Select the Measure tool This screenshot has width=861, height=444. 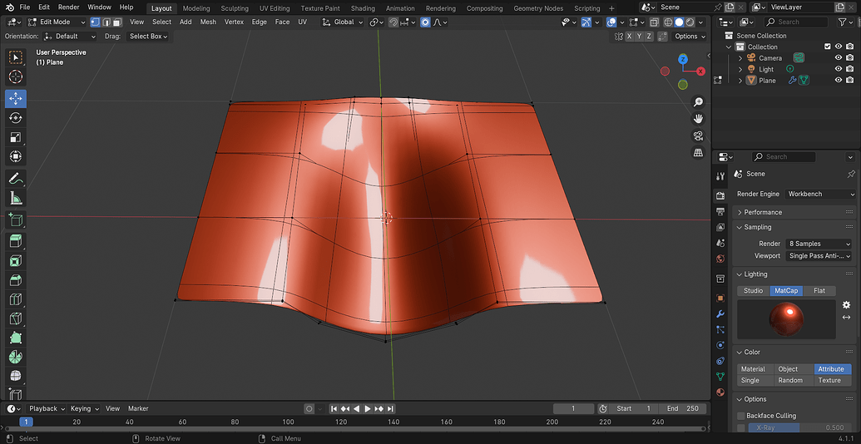click(16, 198)
